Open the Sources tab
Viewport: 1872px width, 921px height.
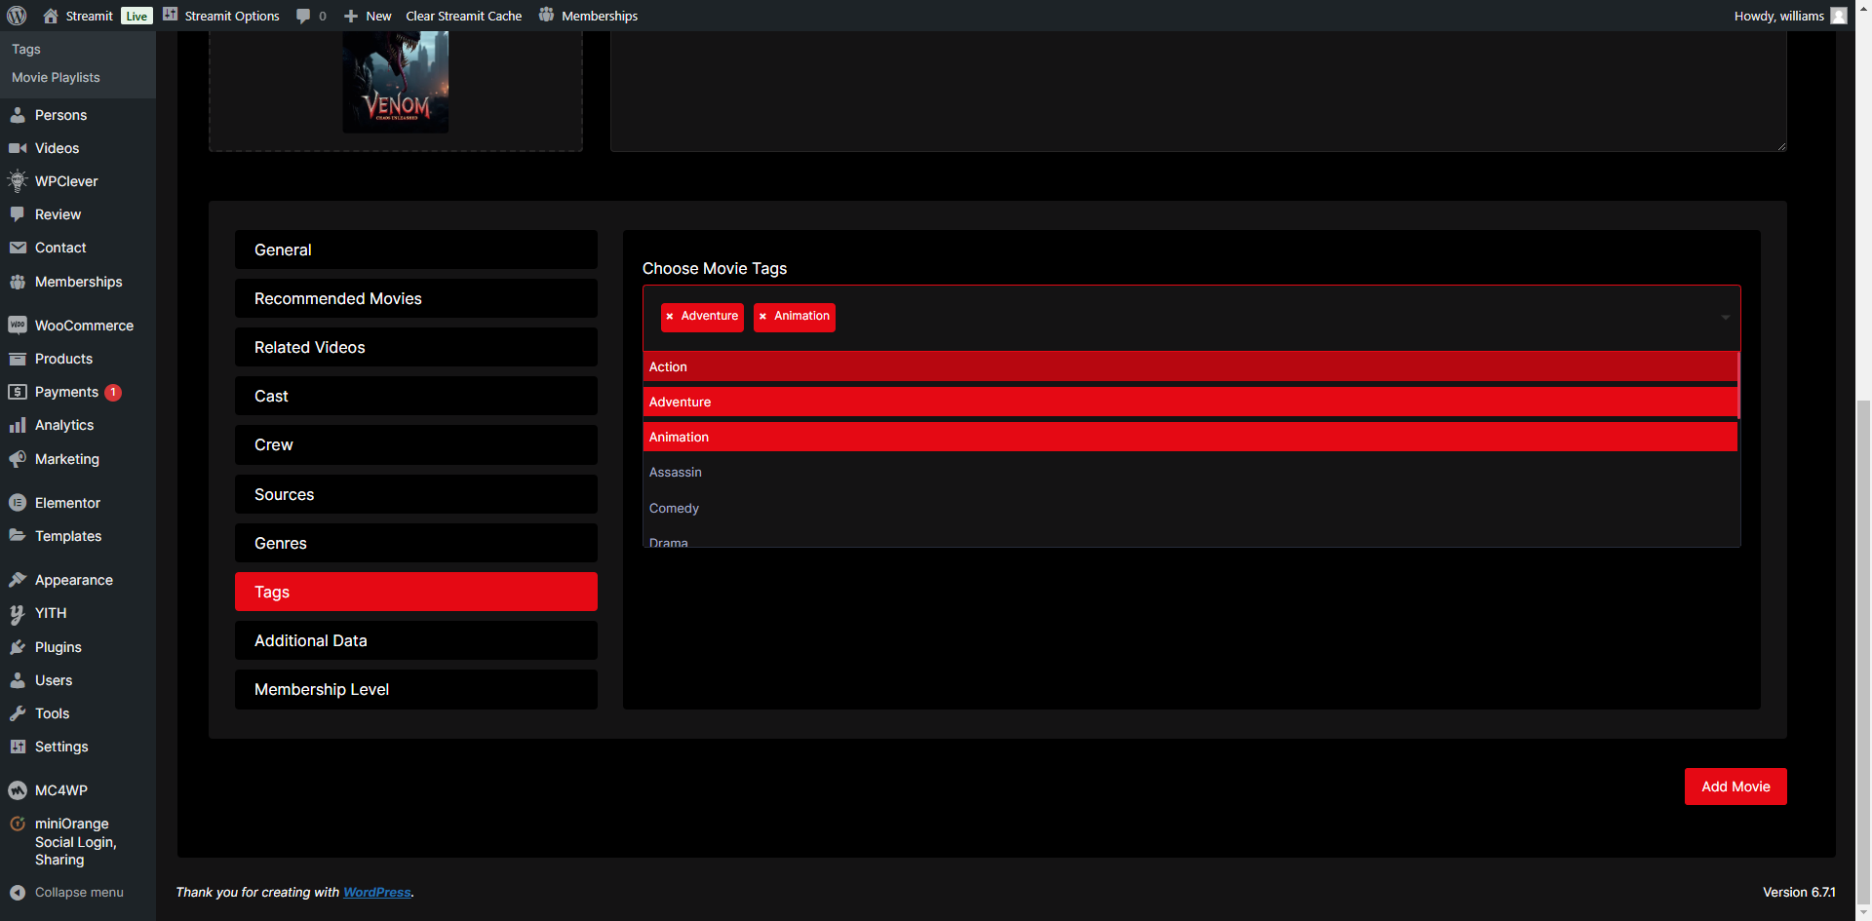(416, 494)
